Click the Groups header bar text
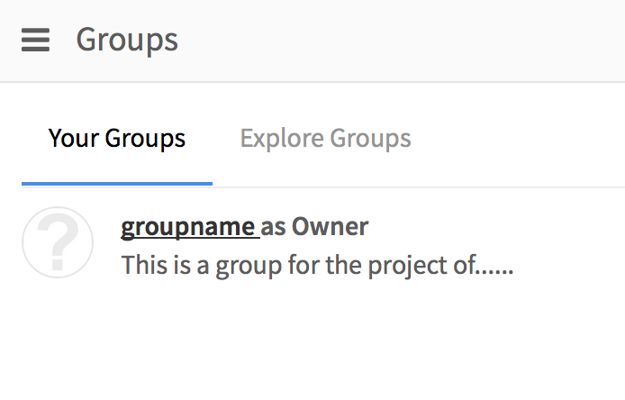 click(127, 41)
